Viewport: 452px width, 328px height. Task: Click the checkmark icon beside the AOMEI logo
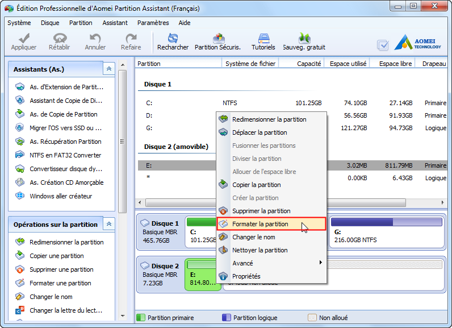383,45
